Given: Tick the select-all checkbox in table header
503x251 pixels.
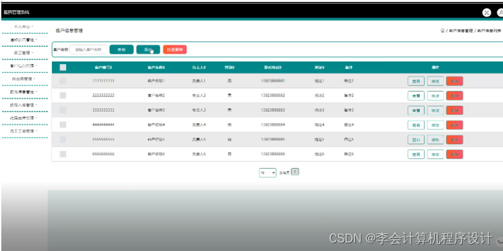Looking at the screenshot, I should [x=63, y=67].
